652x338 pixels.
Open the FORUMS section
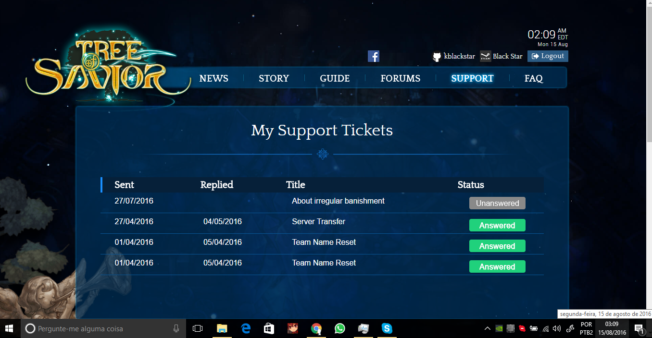[x=400, y=78]
